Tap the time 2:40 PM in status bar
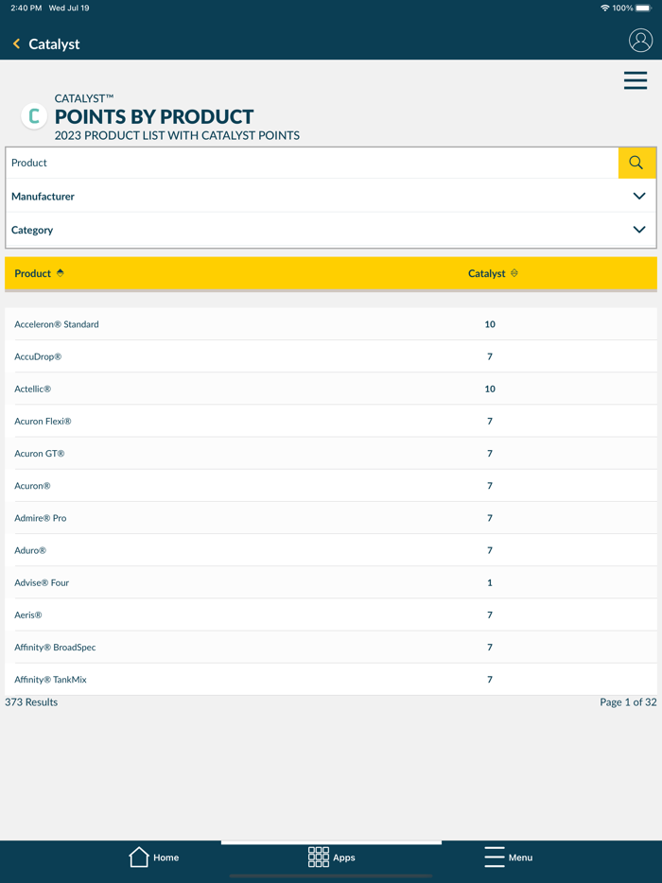The width and height of the screenshot is (662, 883). pyautogui.click(x=26, y=8)
